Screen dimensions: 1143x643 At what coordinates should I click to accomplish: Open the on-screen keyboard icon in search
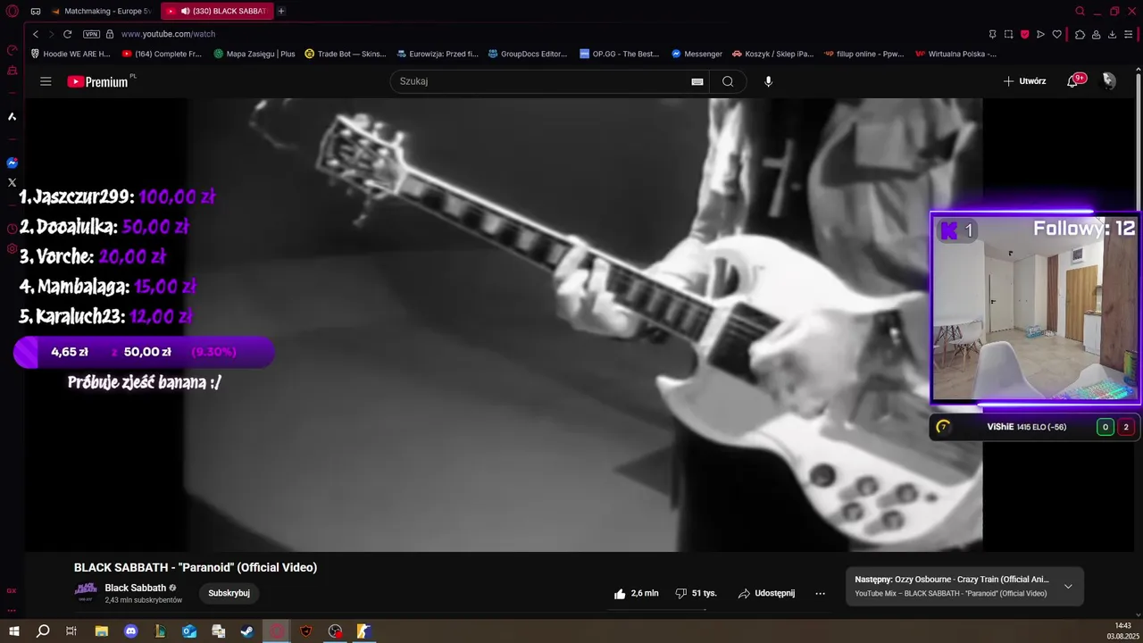coord(697,81)
